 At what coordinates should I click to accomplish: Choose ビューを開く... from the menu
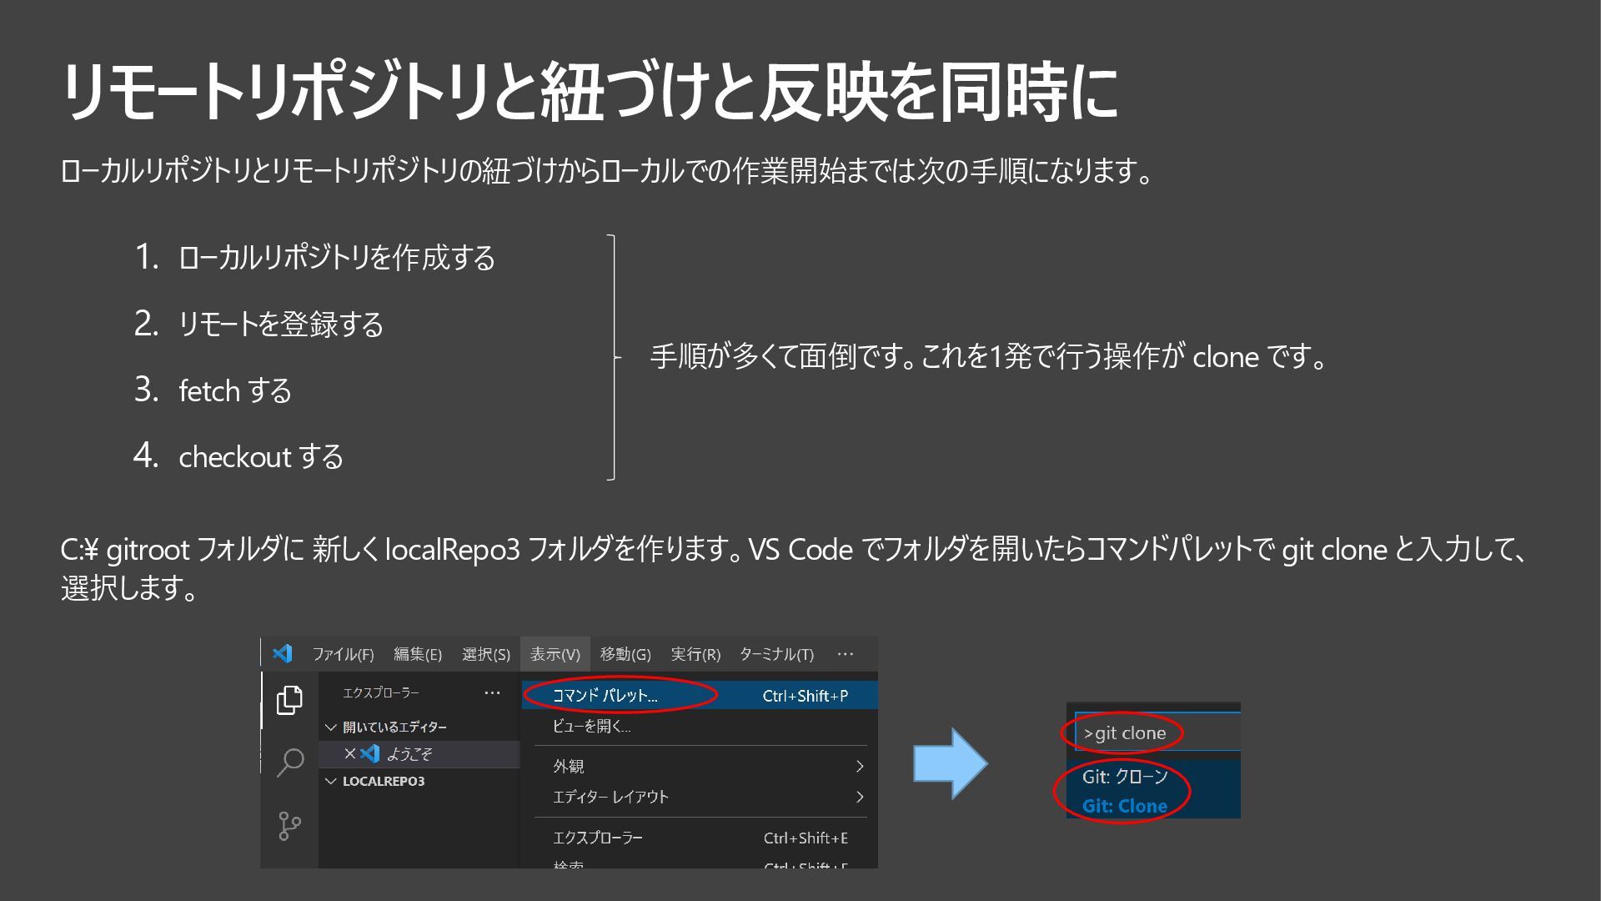[x=591, y=727]
